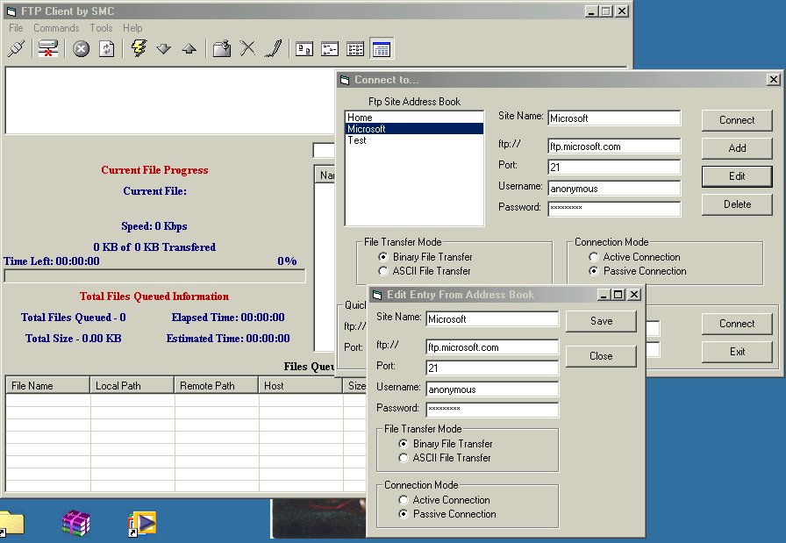Click the upload up-arrow toolbar icon
This screenshot has width=786, height=543.
[189, 49]
